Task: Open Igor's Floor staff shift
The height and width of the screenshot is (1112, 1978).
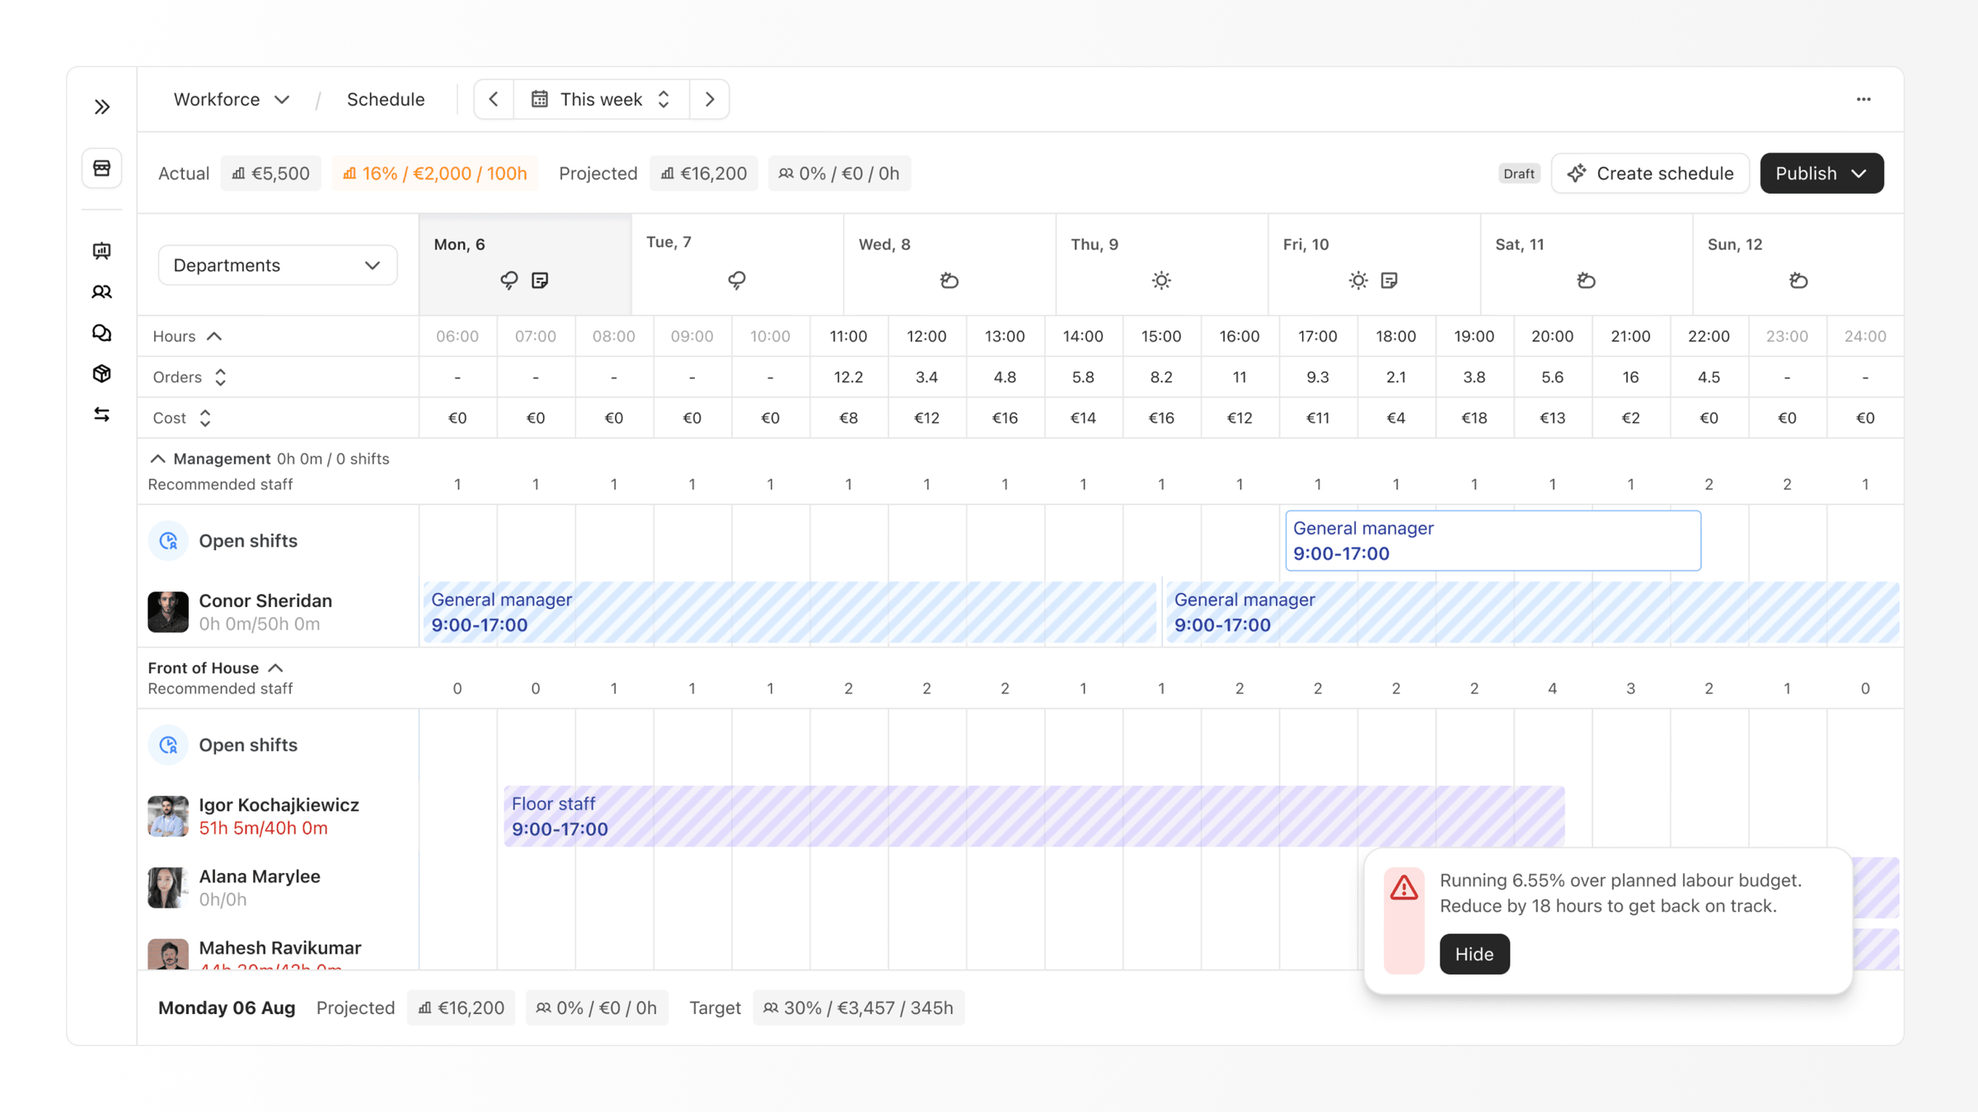Action: tap(1034, 816)
